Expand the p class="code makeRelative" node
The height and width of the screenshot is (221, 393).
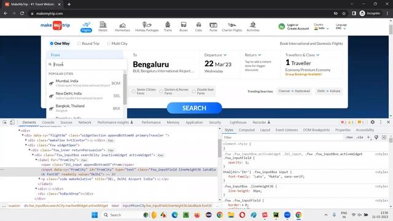point(39,179)
